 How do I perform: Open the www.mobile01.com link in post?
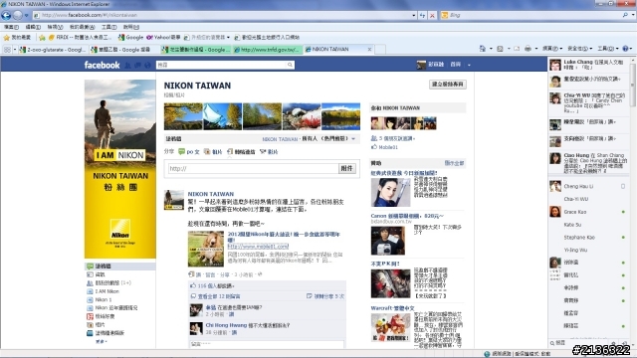[258, 247]
